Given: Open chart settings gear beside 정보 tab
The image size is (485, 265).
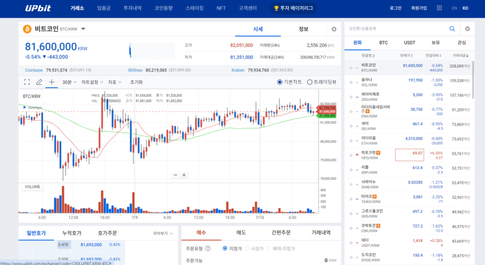Looking at the screenshot, I should [334, 29].
